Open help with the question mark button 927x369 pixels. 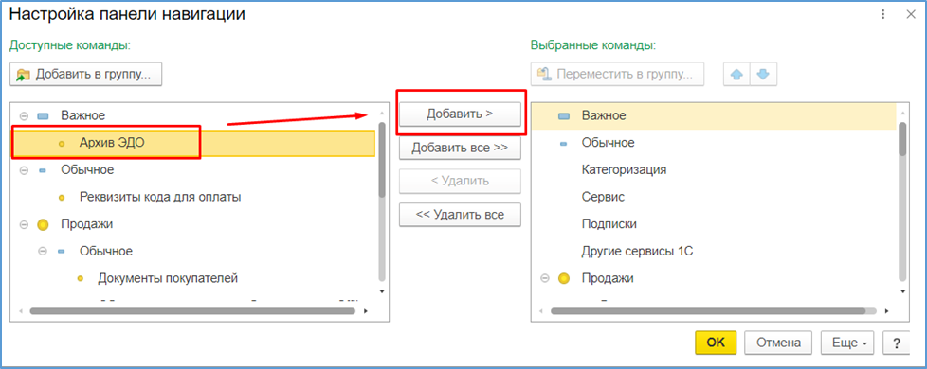pyautogui.click(x=896, y=343)
